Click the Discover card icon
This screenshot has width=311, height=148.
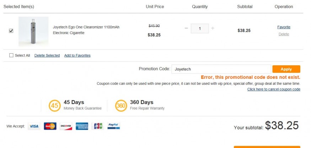click(66, 126)
